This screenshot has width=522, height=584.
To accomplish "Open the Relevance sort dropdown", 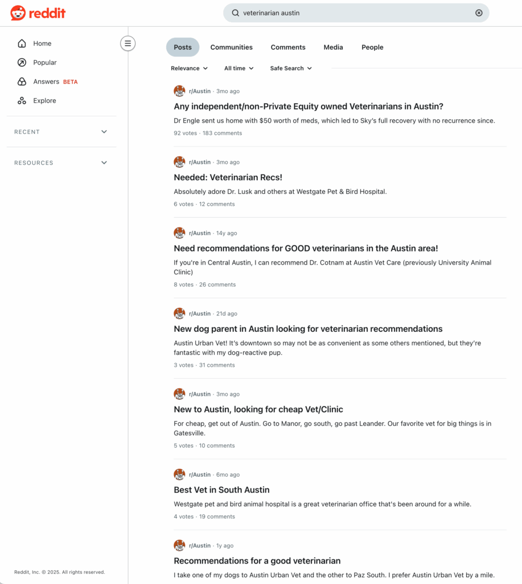I will pos(190,68).
